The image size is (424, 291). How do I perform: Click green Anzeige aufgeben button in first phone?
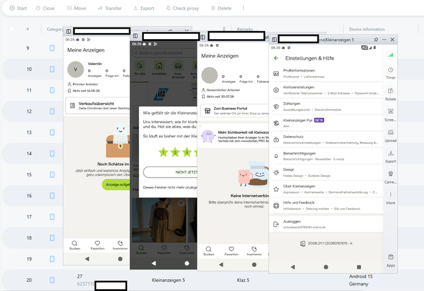116,184
